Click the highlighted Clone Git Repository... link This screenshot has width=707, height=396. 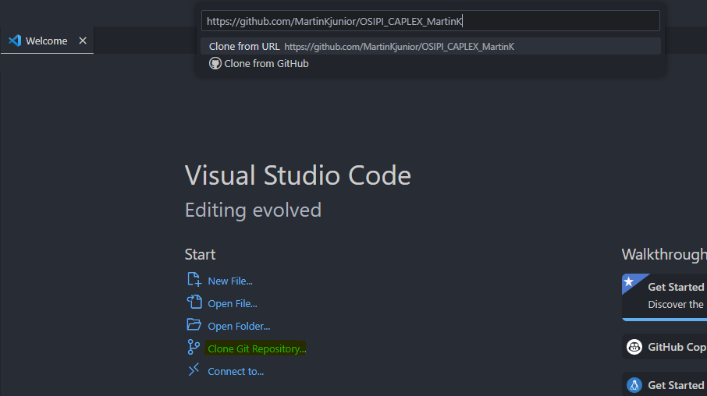pyautogui.click(x=257, y=348)
